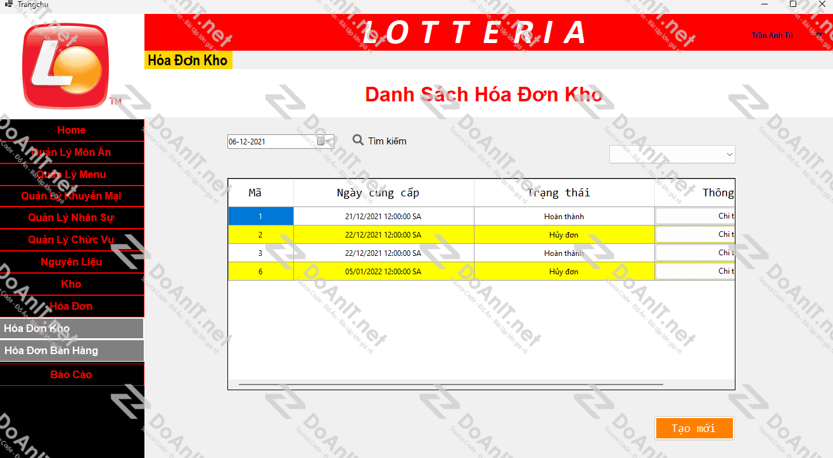Click the user name Trần Anh Tú
This screenshot has height=458, width=833.
772,35
